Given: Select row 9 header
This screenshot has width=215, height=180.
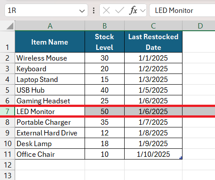Looking at the screenshot, I should (7, 133).
